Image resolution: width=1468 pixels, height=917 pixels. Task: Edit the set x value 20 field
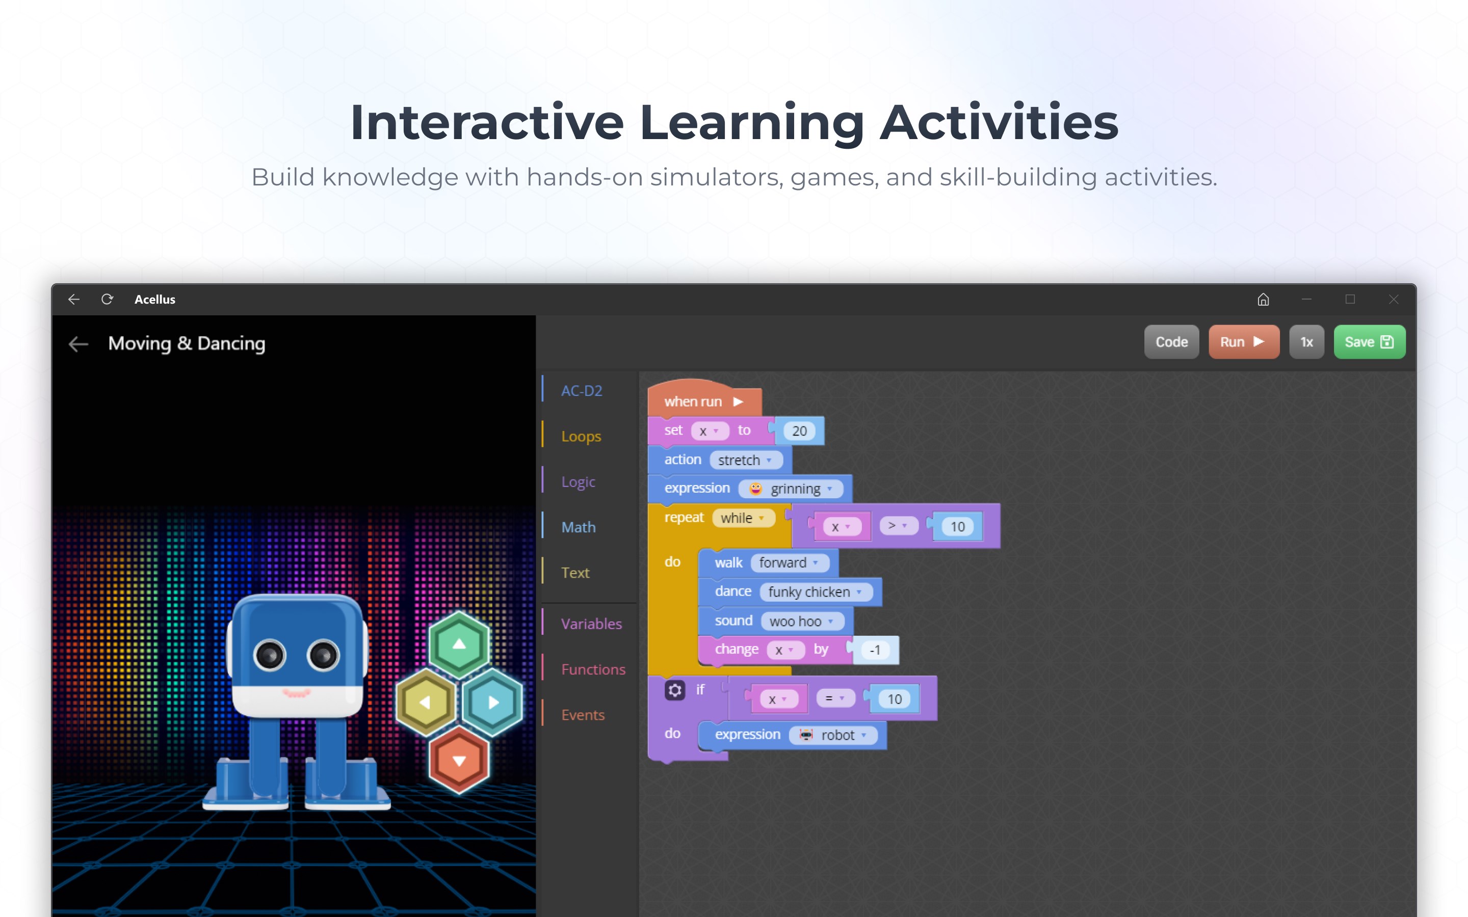point(799,431)
